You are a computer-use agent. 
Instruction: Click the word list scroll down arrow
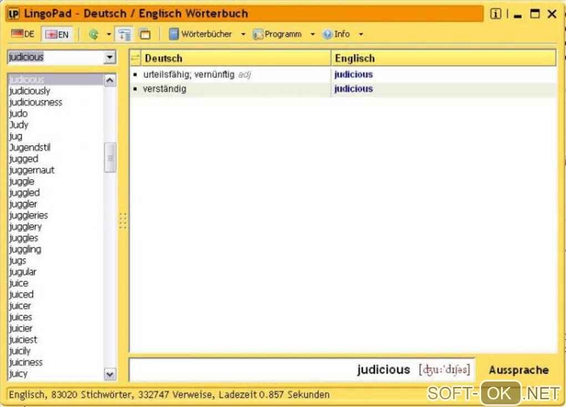(110, 374)
